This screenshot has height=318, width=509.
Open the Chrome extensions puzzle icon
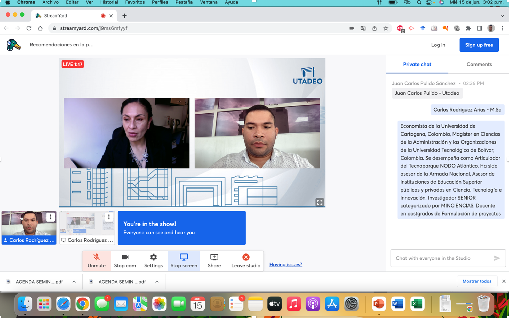468,28
